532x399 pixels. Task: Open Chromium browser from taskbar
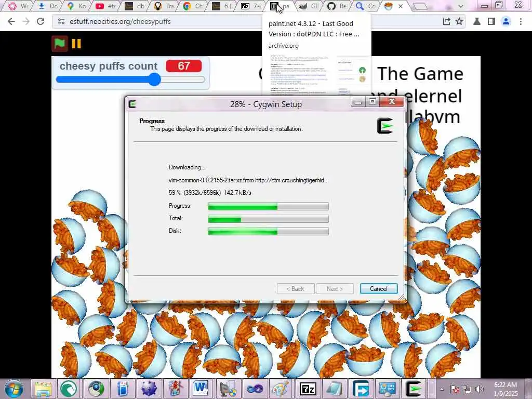(x=96, y=389)
